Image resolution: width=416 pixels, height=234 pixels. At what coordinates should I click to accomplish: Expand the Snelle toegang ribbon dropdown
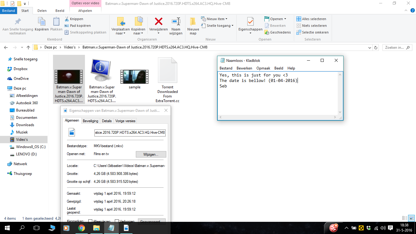(217, 26)
